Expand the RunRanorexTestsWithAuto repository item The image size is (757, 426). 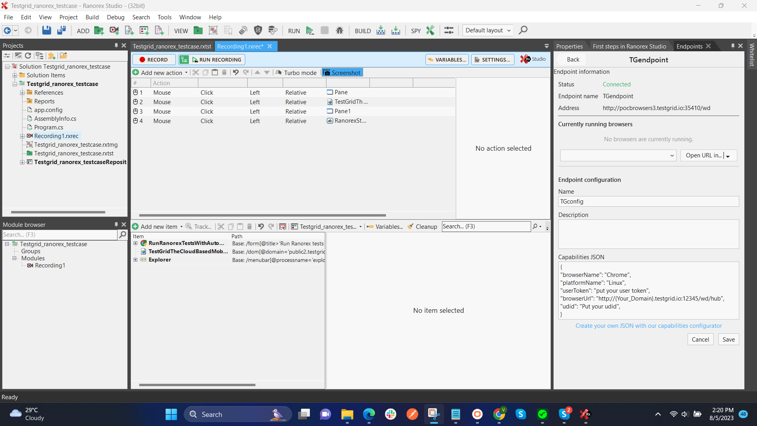[136, 243]
